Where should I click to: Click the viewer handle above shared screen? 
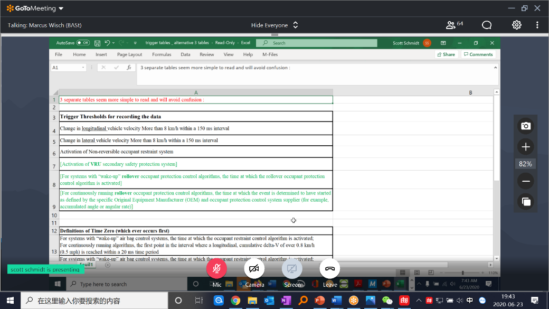[x=274, y=35]
